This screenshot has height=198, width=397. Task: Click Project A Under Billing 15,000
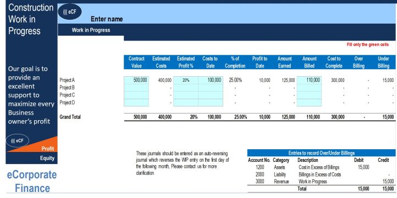(x=388, y=81)
